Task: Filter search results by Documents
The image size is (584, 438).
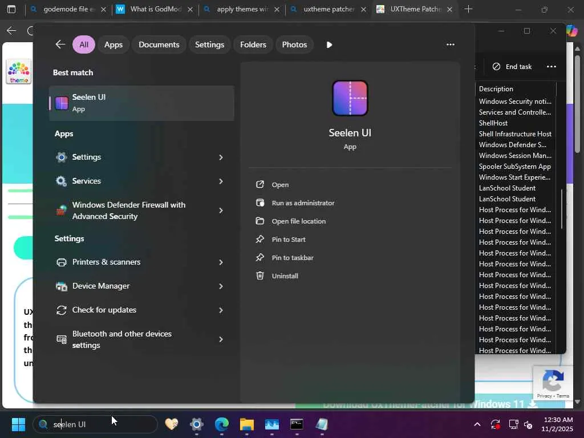Action: pos(159,44)
